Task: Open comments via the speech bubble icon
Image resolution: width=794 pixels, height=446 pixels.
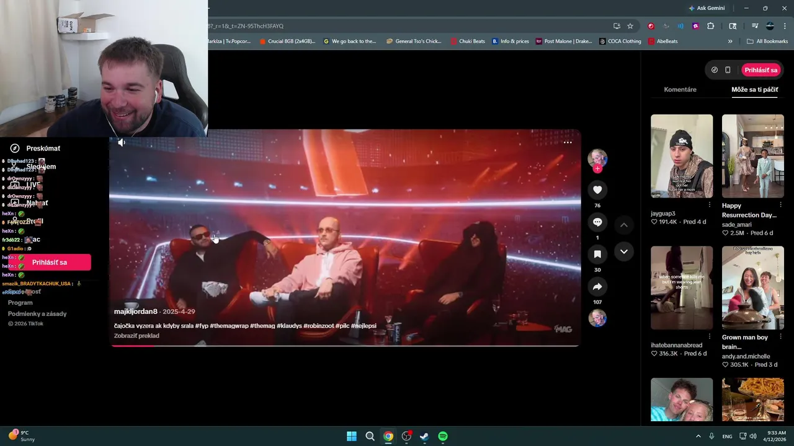Action: point(597,222)
